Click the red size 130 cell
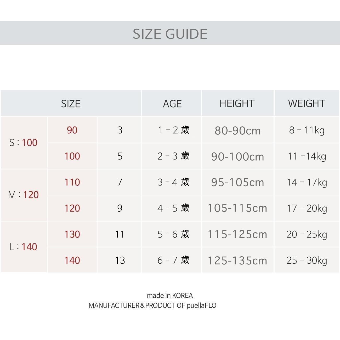Screen dimensions: 340x340 pyautogui.click(x=72, y=234)
